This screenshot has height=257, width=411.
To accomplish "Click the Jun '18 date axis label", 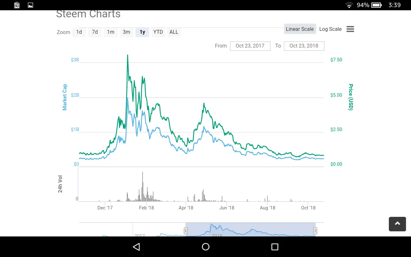I will tap(227, 208).
